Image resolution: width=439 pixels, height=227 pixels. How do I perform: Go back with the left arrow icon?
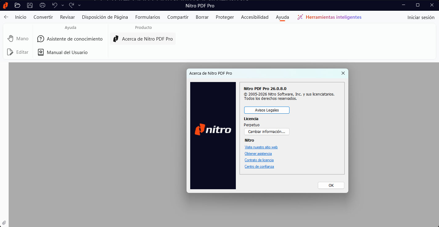[x=6, y=17]
